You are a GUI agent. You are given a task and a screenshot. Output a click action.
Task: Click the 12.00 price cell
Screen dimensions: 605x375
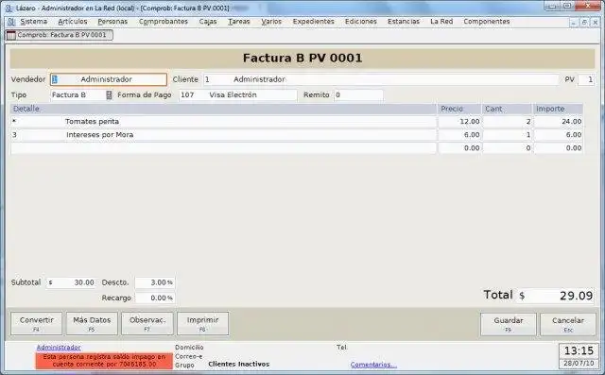[x=459, y=122]
